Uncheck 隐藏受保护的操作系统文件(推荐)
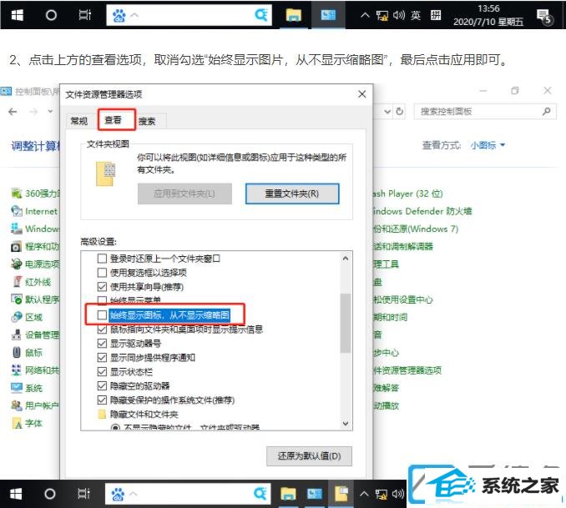Screen dimensions: 566x508 (102, 400)
